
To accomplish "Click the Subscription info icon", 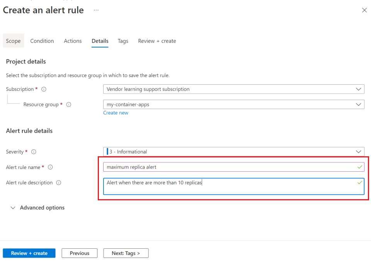I will point(44,89).
